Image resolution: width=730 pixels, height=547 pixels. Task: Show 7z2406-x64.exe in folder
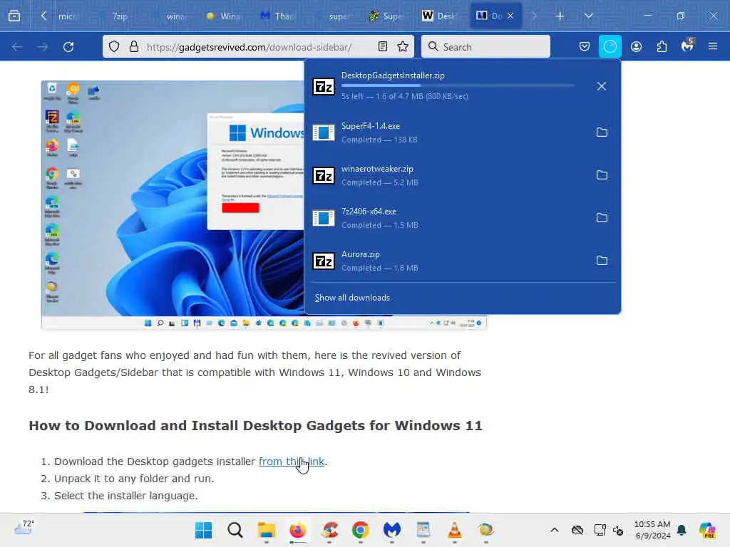(x=602, y=218)
